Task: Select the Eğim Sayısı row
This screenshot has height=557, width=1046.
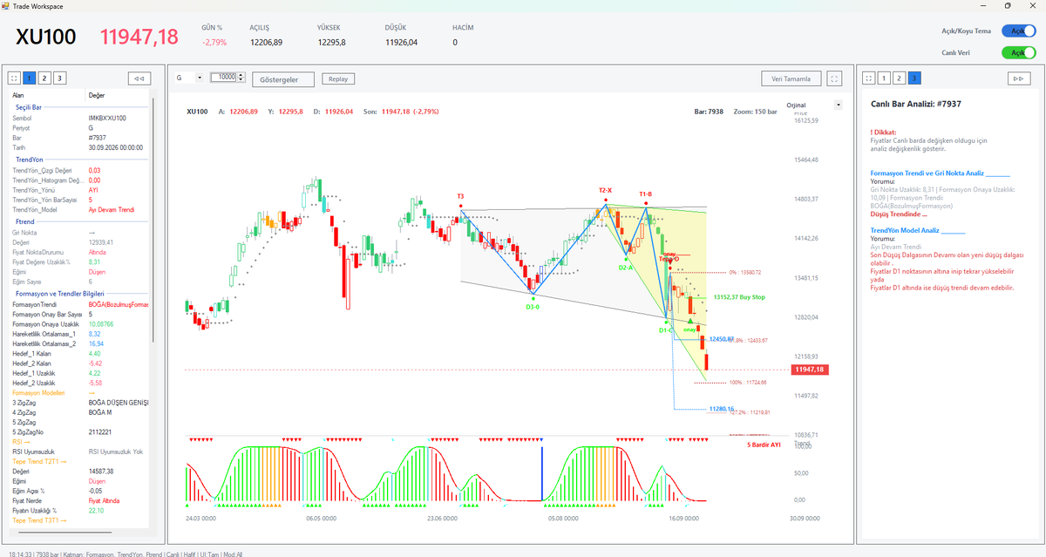Action: click(79, 282)
